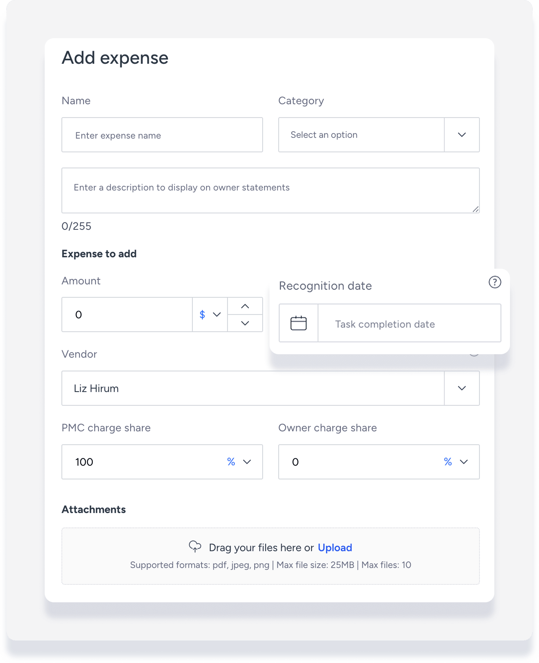Focus the expense name input field
This screenshot has width=539, height=663.
[162, 135]
